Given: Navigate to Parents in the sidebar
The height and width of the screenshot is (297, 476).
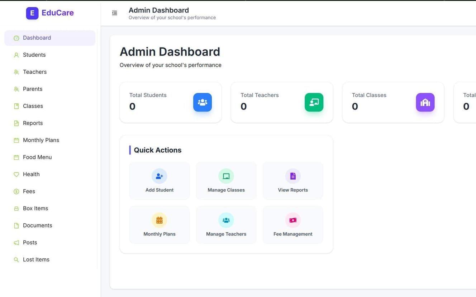Looking at the screenshot, I should tap(50, 89).
